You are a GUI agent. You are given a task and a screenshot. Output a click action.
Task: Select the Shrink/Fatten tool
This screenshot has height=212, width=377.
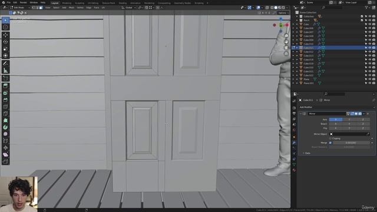coord(5,148)
